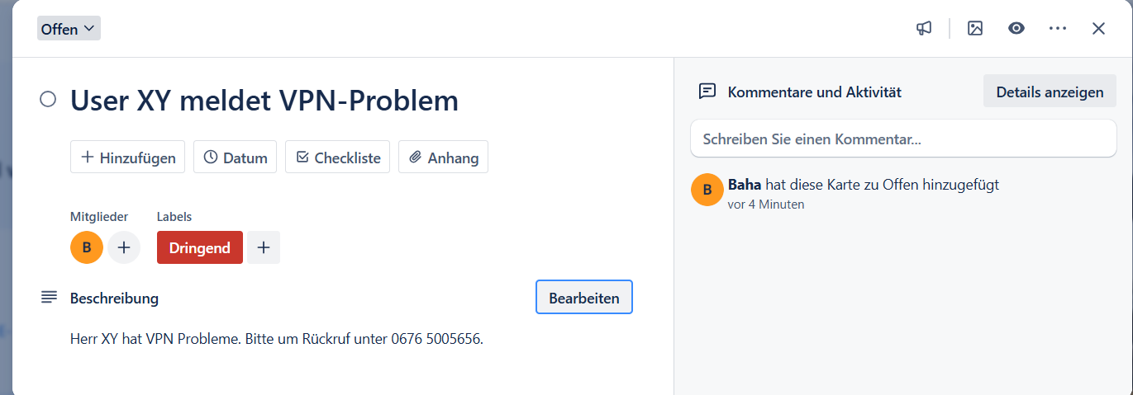1133x395 pixels.
Task: Expand the Offen list dropdown
Action: coord(69,29)
